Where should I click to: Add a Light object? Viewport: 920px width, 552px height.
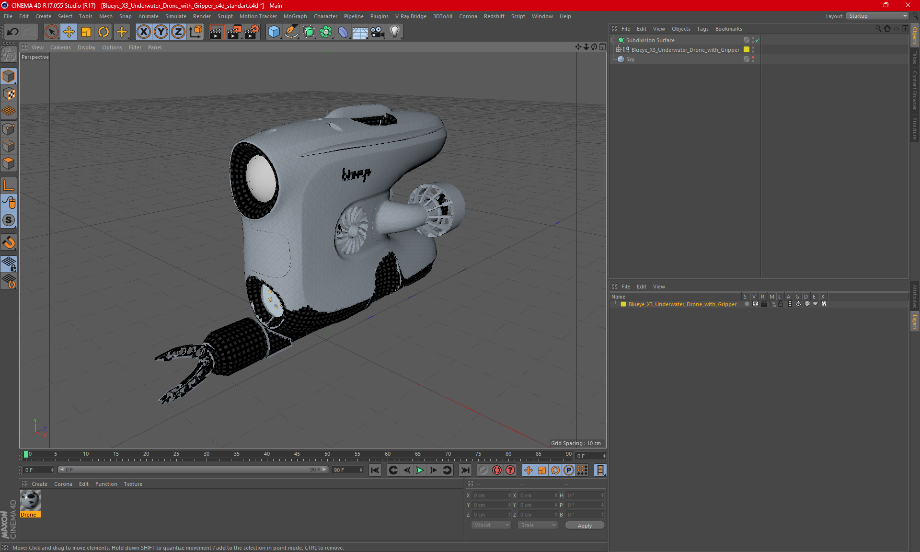[x=394, y=32]
